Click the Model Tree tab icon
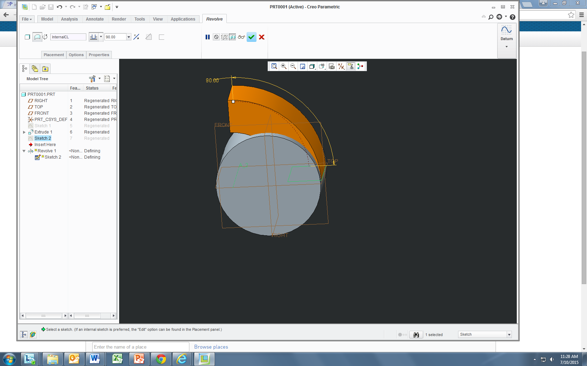The height and width of the screenshot is (366, 587). pyautogui.click(x=24, y=69)
